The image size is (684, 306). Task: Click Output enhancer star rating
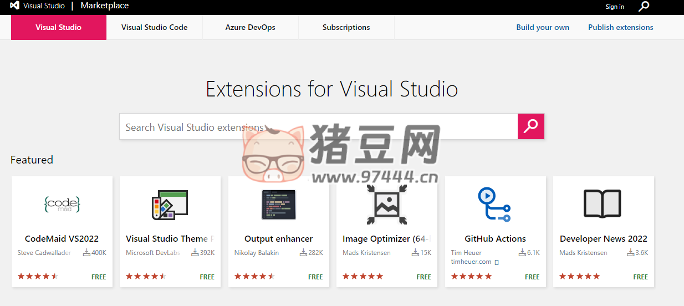254,276
